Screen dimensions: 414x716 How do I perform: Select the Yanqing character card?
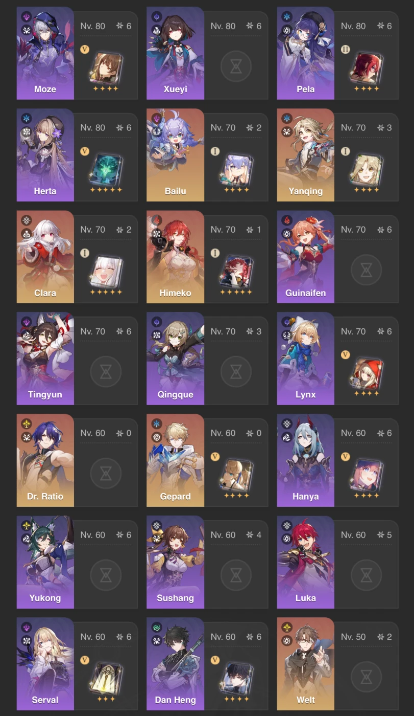(x=337, y=154)
